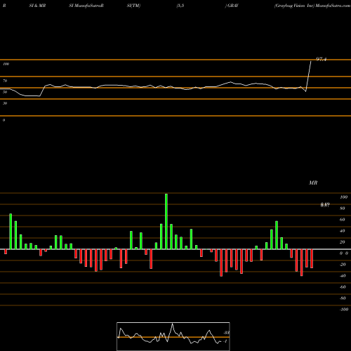
Task: Click the RSI line spike at far right
Action: (x=308, y=76)
